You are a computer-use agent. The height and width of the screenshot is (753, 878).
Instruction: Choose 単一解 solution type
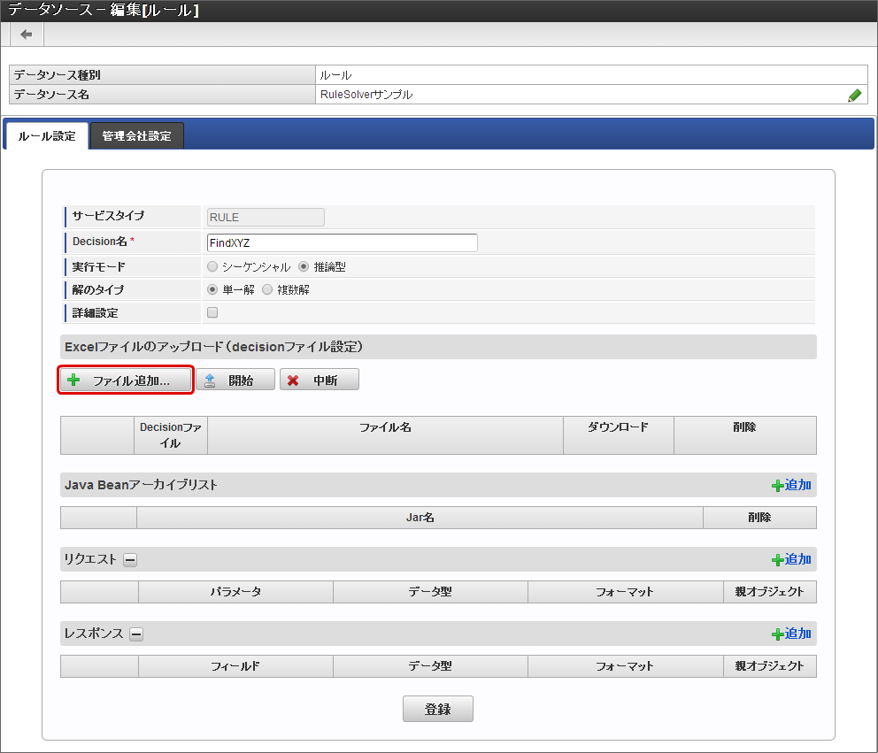point(212,289)
